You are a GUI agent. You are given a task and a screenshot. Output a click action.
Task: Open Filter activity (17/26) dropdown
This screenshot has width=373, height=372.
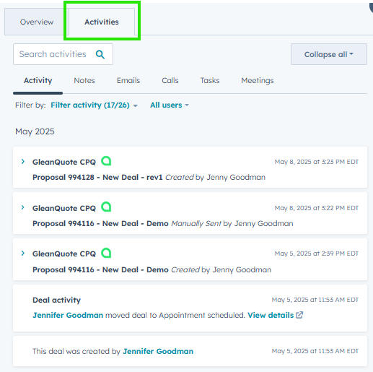94,105
